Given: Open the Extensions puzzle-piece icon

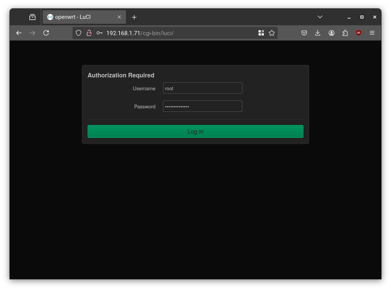Looking at the screenshot, I should click(345, 33).
